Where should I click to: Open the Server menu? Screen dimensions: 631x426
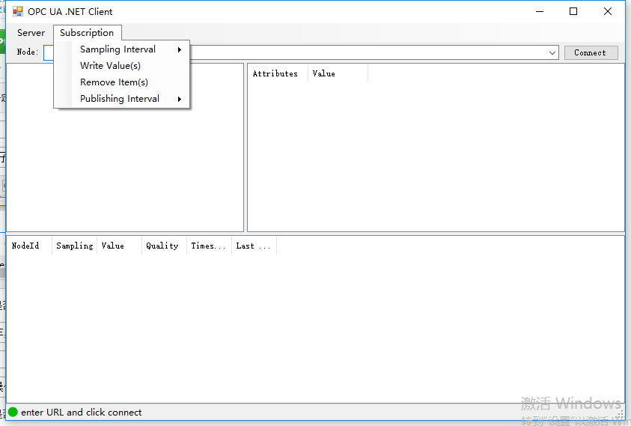tap(31, 33)
